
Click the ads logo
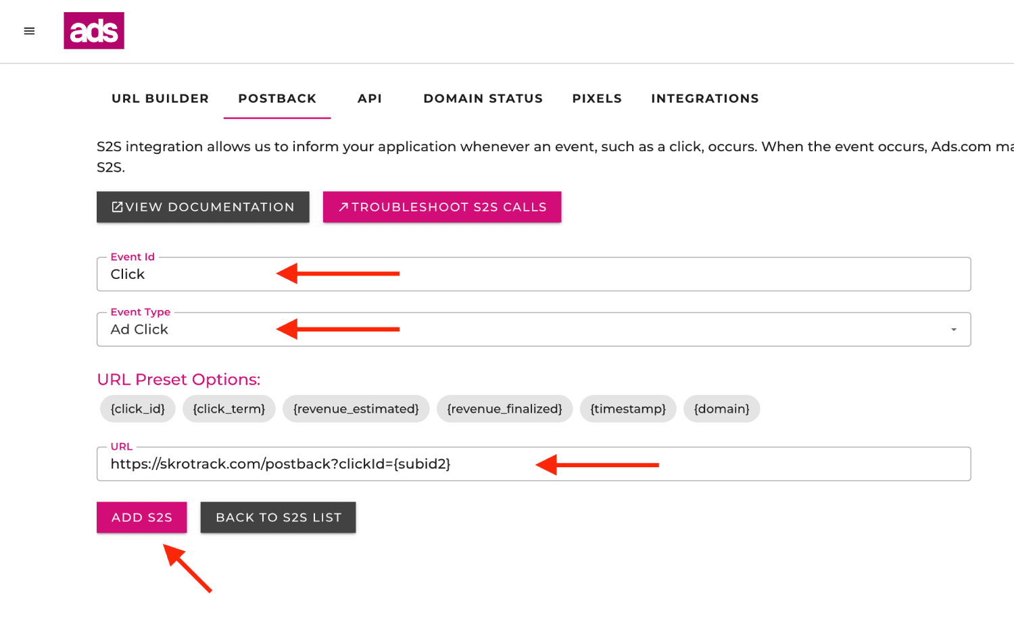94,30
